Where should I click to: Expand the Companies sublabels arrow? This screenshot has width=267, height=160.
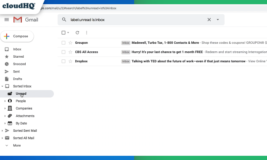[x=5, y=108]
